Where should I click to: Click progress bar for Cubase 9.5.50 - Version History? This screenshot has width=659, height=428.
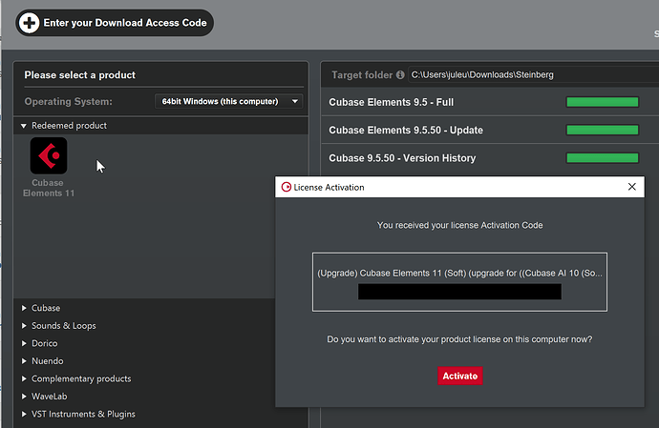click(x=603, y=158)
